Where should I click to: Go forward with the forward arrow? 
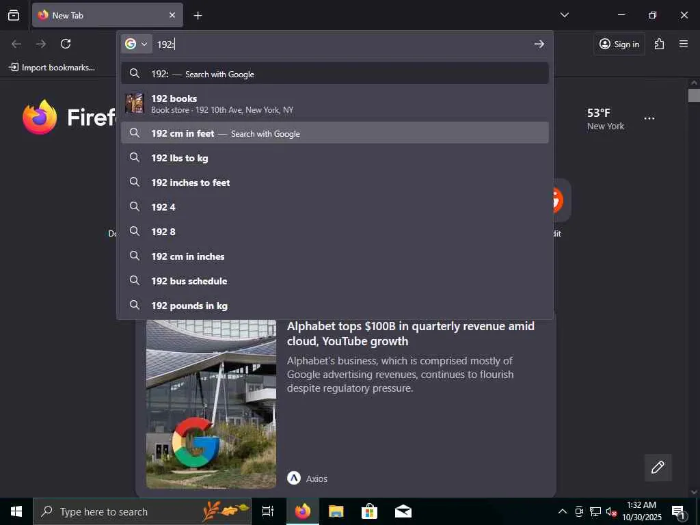(x=41, y=44)
